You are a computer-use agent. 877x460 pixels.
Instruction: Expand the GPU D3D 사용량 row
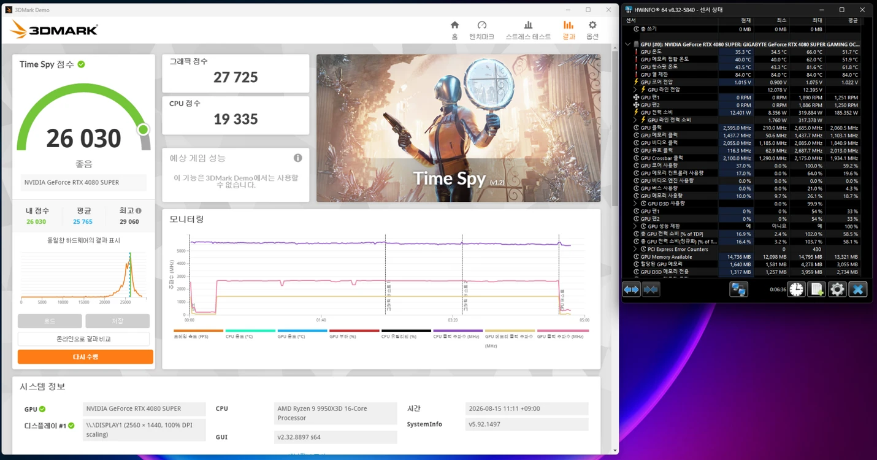[635, 204]
